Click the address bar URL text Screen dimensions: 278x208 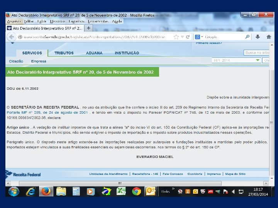pyautogui.click(x=94, y=37)
